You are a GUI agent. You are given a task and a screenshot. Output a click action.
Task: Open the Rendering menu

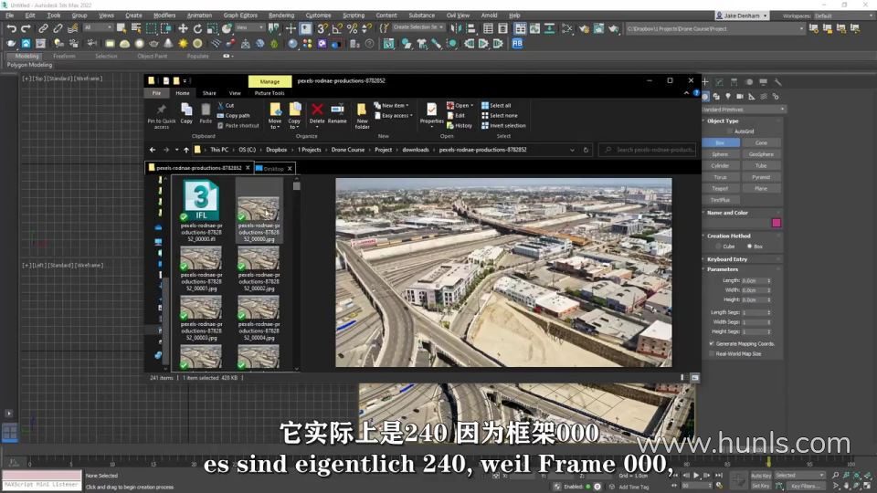pos(281,16)
